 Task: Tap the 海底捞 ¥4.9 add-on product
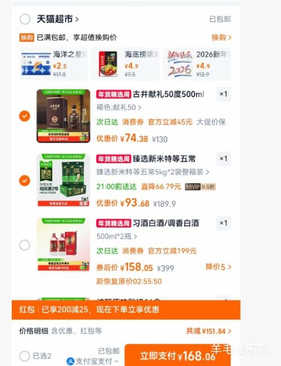(x=125, y=64)
